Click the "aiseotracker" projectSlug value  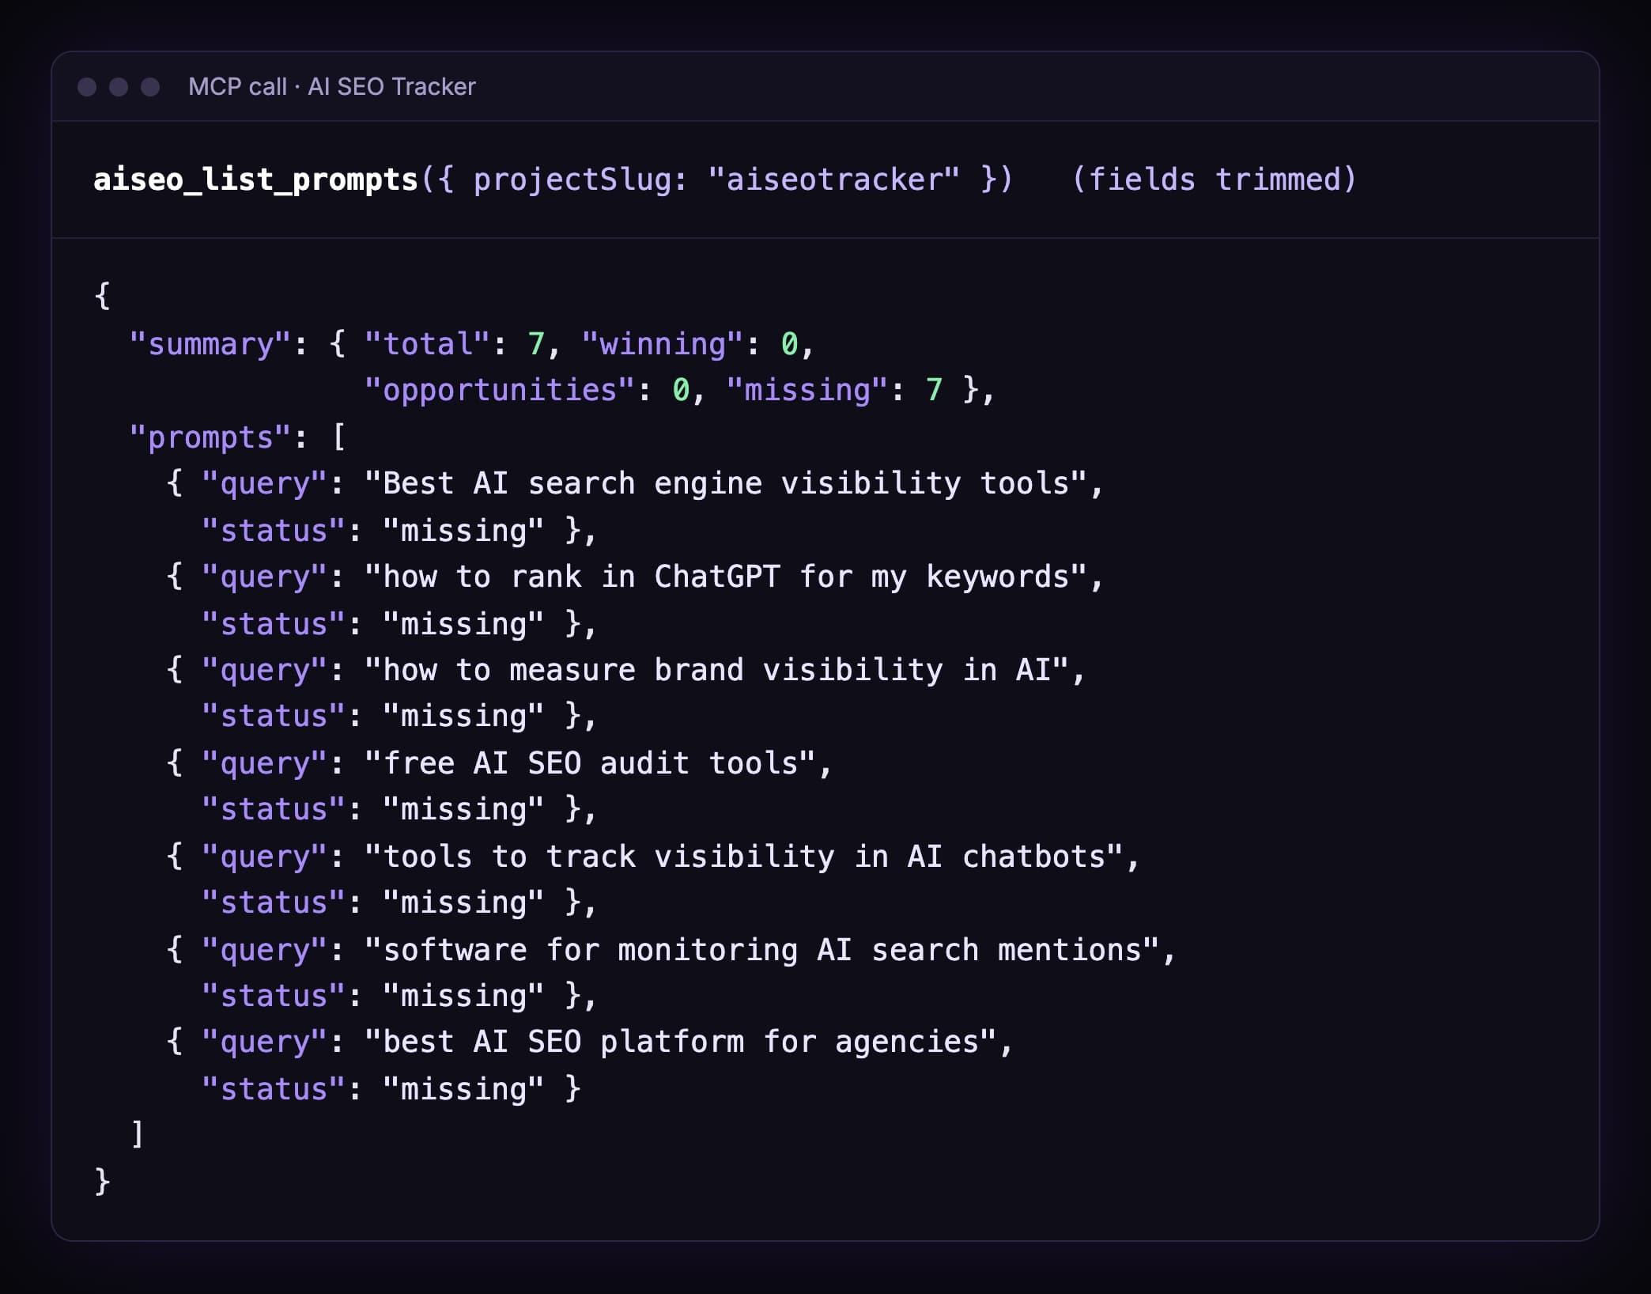(x=833, y=180)
